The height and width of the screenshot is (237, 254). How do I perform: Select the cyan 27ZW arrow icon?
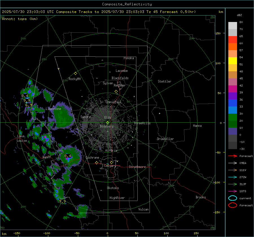point(233,177)
